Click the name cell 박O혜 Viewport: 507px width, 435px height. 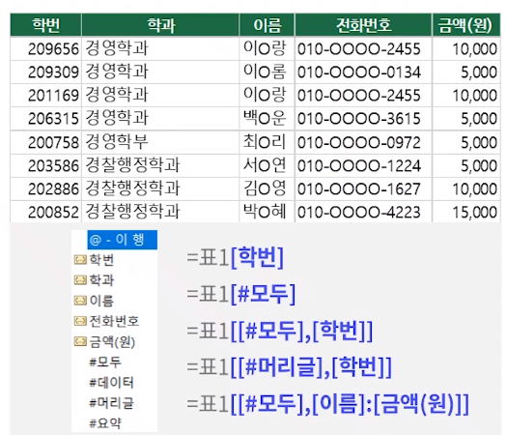[x=268, y=212]
